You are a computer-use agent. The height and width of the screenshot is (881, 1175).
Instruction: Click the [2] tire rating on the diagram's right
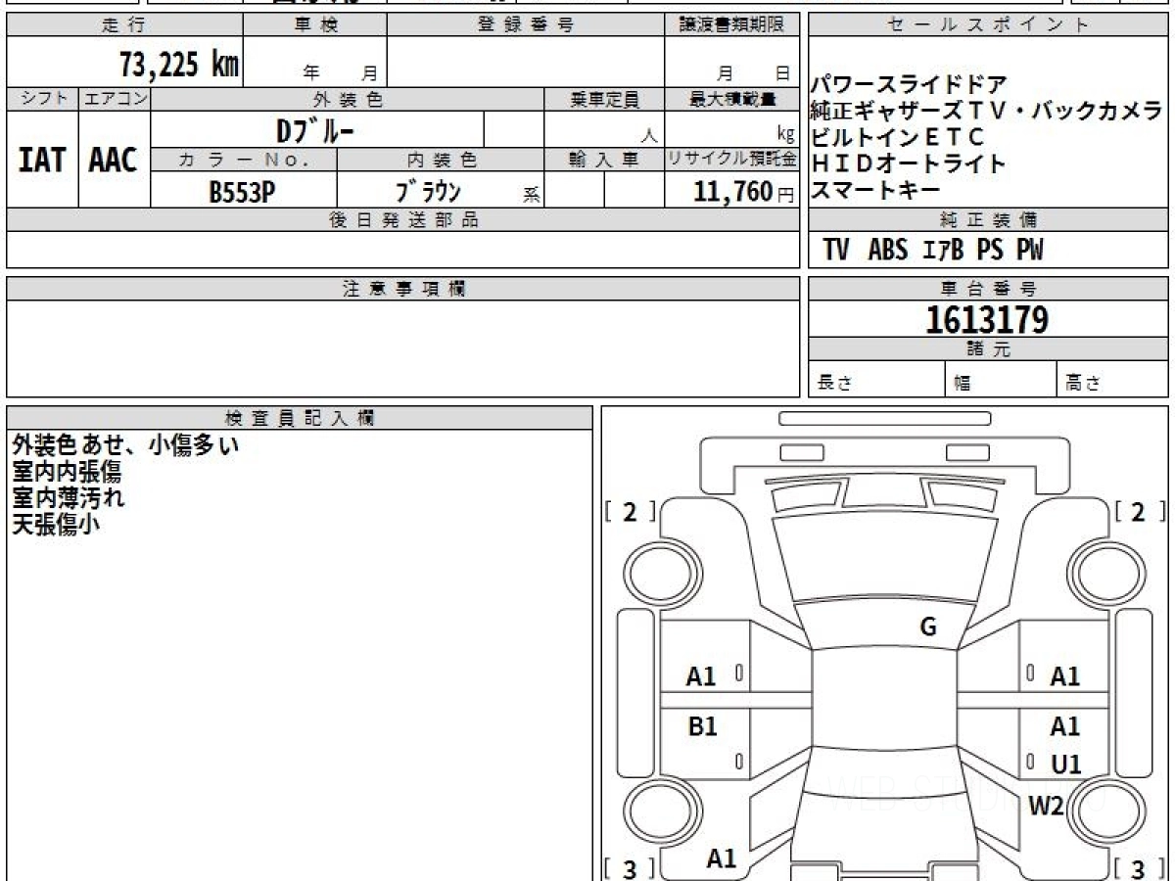click(x=1141, y=512)
